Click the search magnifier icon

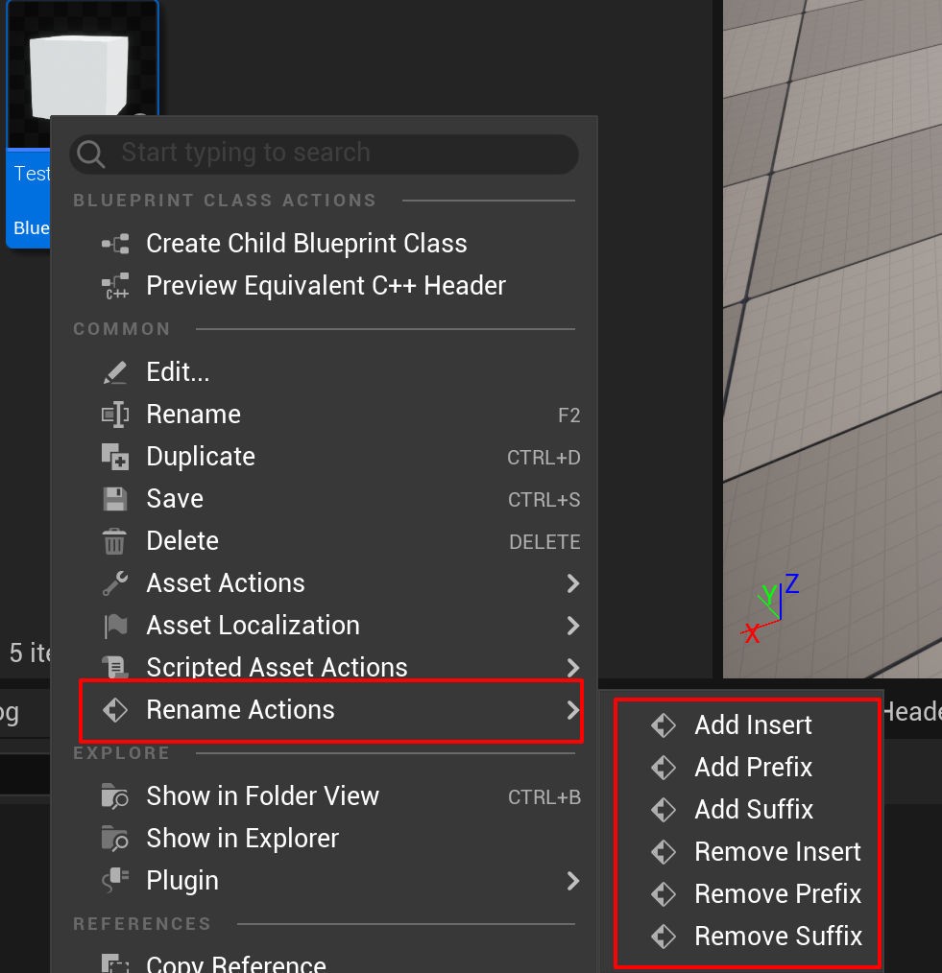(91, 154)
